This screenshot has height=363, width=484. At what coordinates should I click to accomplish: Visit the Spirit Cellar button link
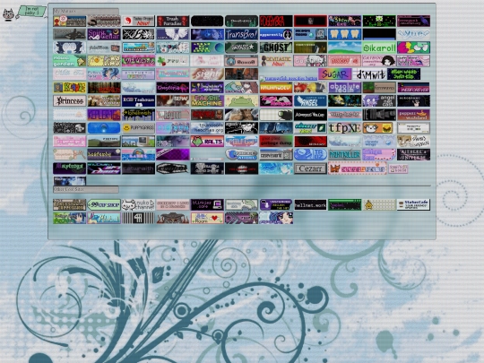coord(104,34)
